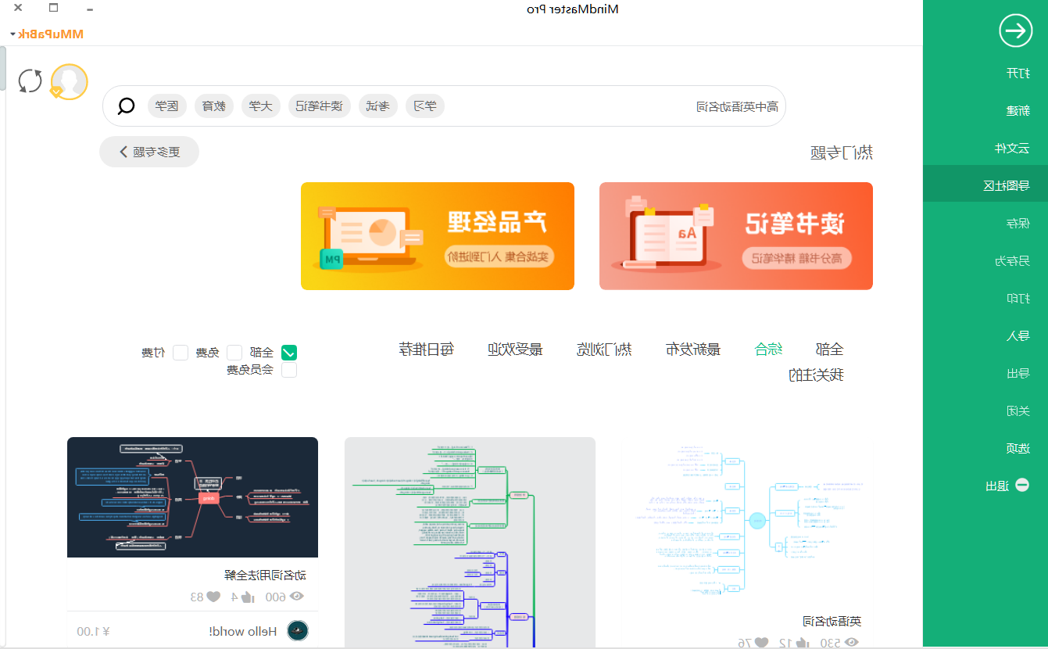Viewport: 1048px width, 649px height.
Task: Open the dark 动名词用法全解 mind map thumbnail
Action: click(192, 497)
